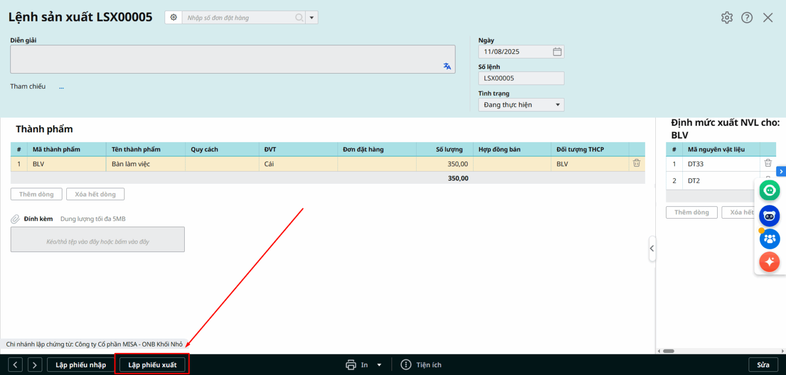This screenshot has width=786, height=375.
Task: Click the Lập phiếu xuất button
Action: (x=152, y=365)
